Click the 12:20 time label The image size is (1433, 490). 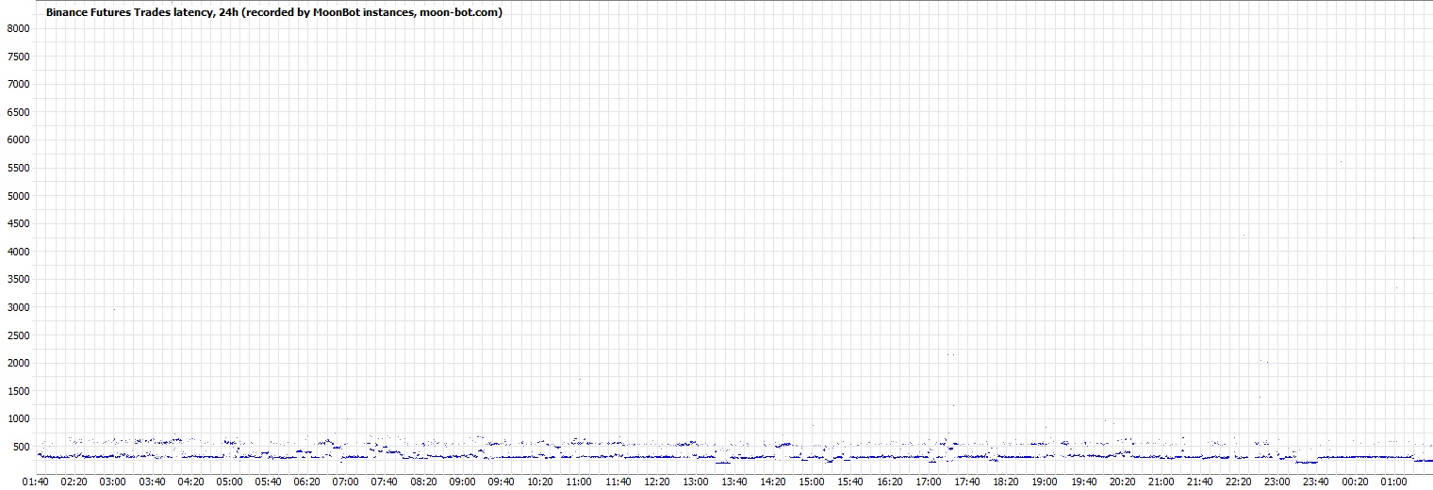point(656,482)
